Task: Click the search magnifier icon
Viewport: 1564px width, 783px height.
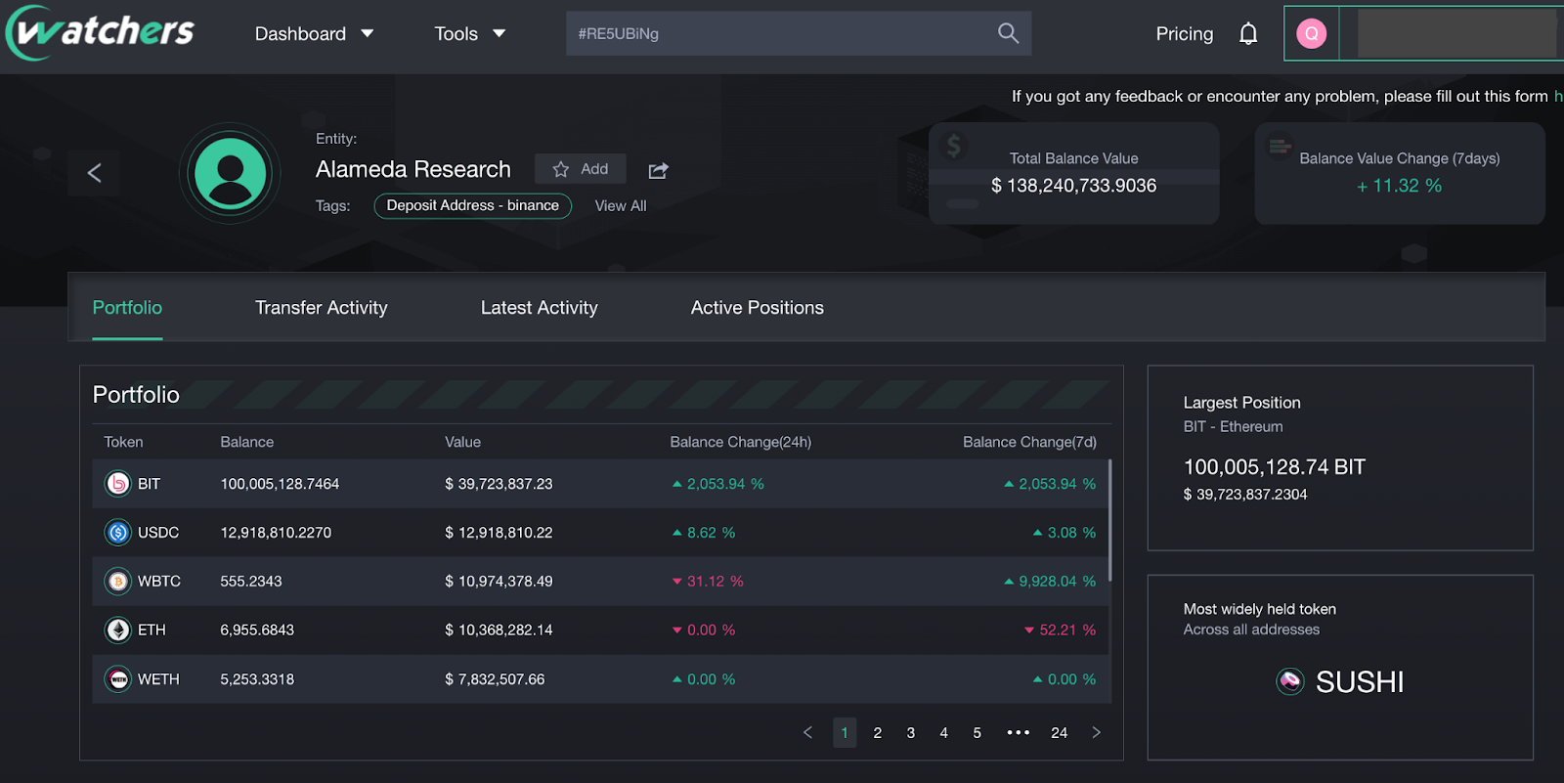Action: coord(1008,33)
